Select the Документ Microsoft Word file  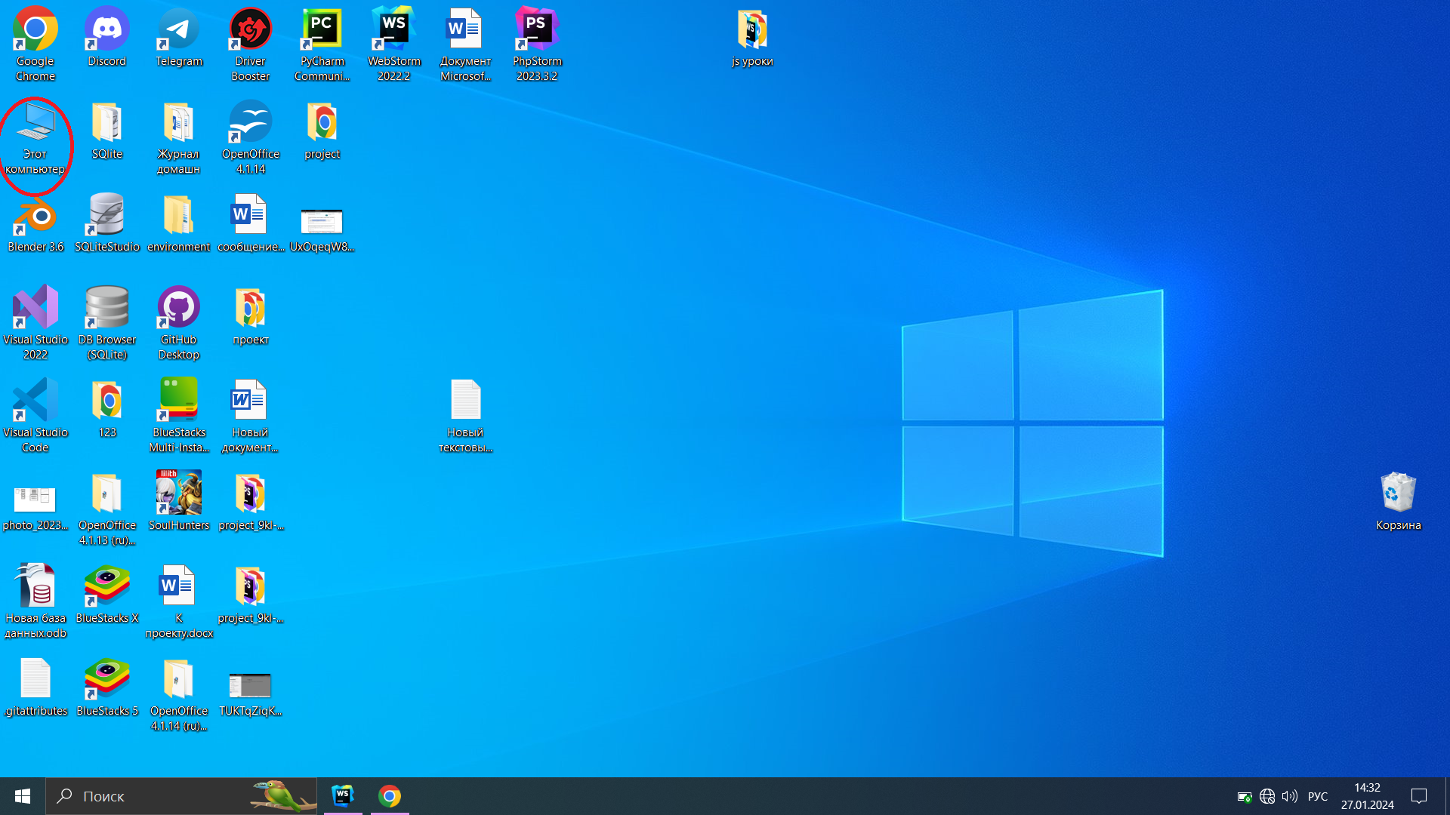[466, 44]
